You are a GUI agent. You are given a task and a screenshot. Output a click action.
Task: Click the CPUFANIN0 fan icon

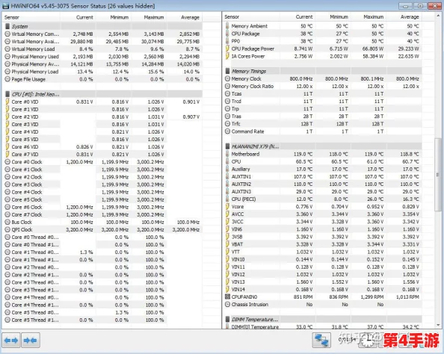coord(227,296)
